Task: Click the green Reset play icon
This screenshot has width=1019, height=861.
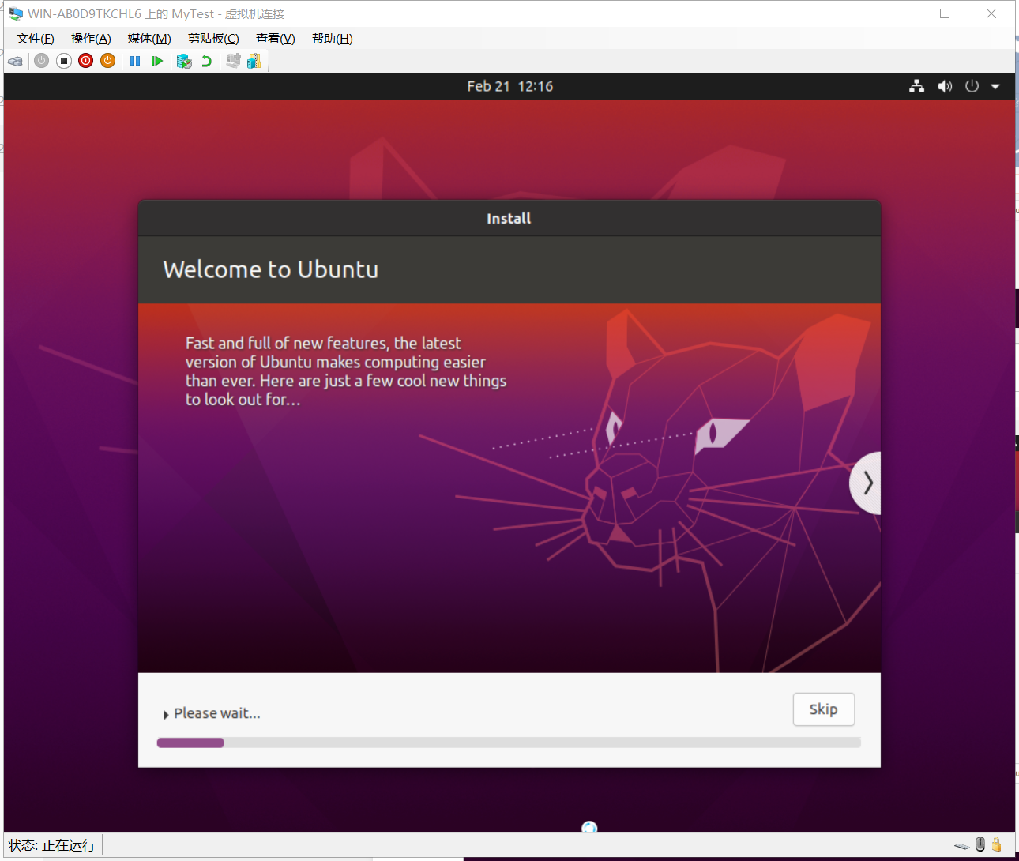Action: 157,61
